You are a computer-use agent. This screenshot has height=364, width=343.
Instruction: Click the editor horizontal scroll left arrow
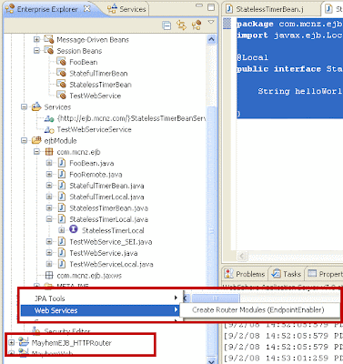(242, 256)
